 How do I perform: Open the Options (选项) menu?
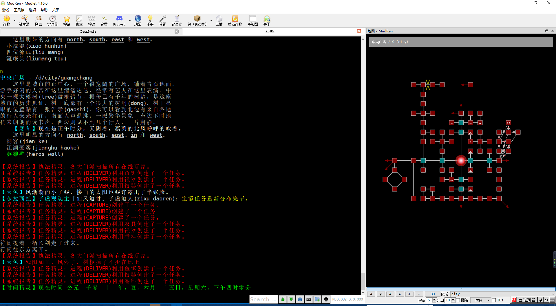(x=32, y=10)
